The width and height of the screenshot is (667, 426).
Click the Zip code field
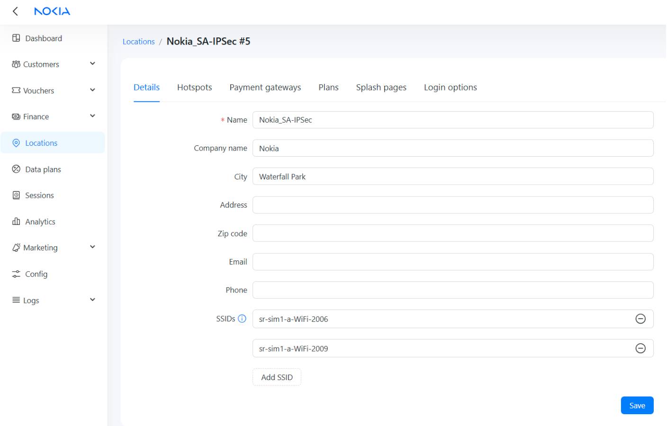tap(453, 233)
